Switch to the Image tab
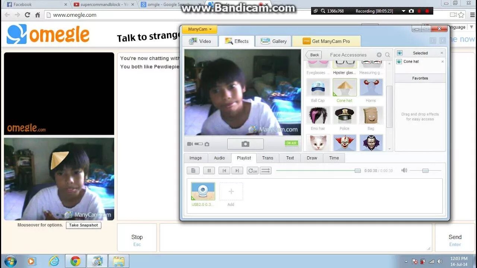 tap(196, 158)
